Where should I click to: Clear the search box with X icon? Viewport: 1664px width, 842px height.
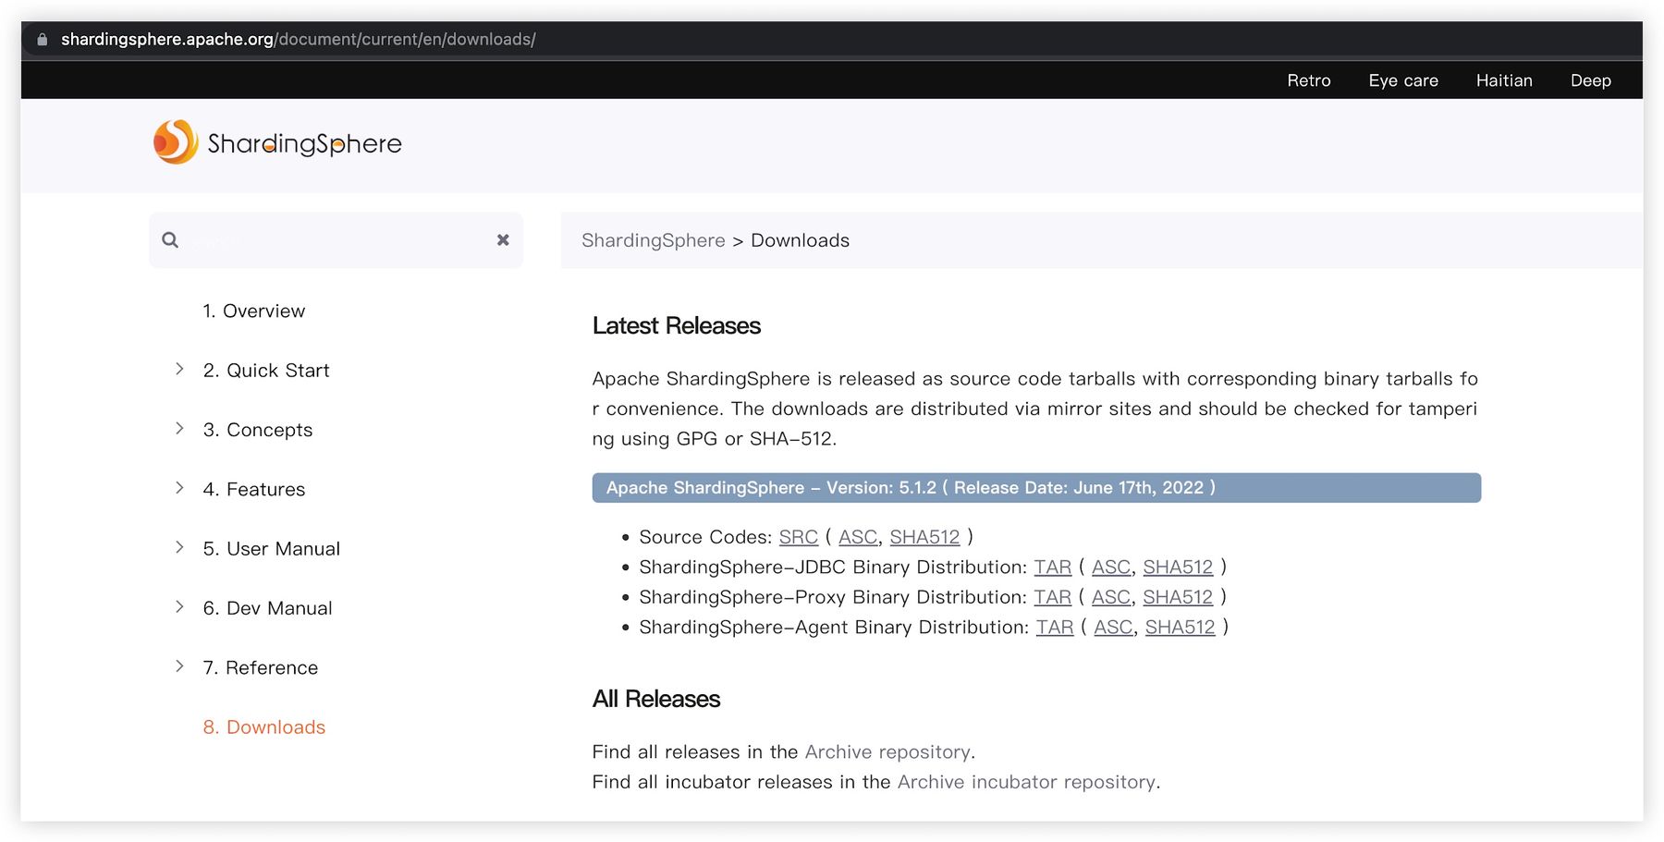[503, 240]
